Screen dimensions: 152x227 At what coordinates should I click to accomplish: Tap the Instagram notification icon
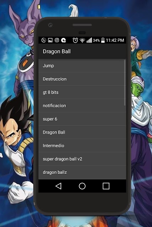point(57,40)
